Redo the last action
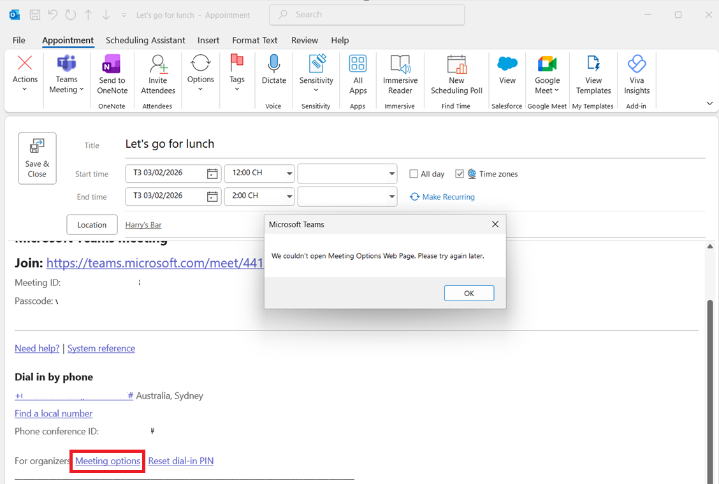719x484 pixels. (70, 15)
